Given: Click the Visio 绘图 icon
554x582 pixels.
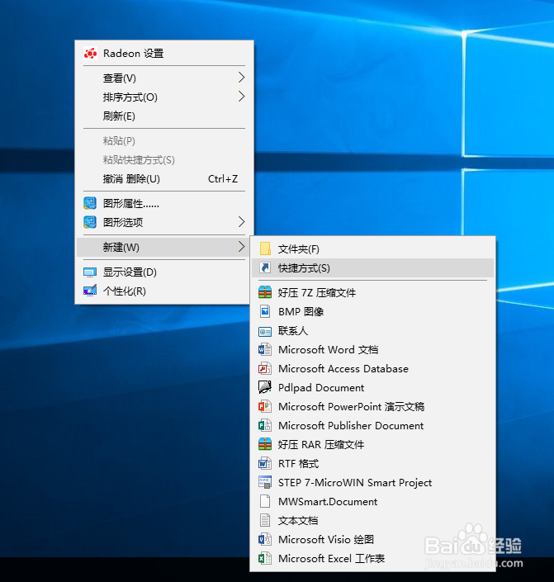Looking at the screenshot, I should pos(265,539).
